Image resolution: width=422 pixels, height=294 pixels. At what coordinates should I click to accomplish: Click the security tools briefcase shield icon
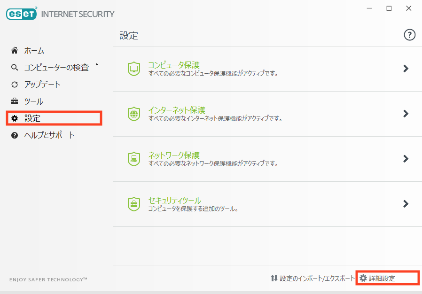tap(134, 204)
